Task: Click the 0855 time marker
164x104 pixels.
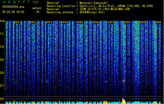Action: point(80,22)
